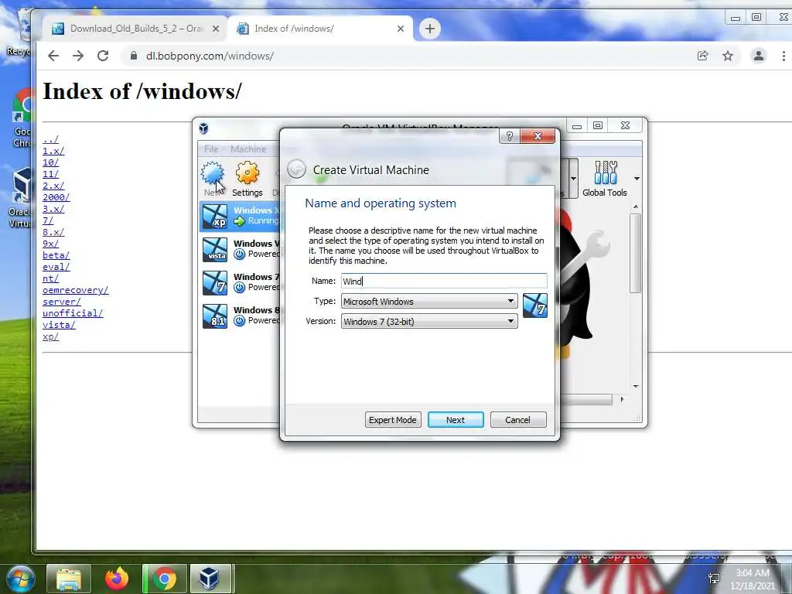Open Global Tools in VirtualBox Manager
Viewport: 792px width, 594px height.
[605, 178]
